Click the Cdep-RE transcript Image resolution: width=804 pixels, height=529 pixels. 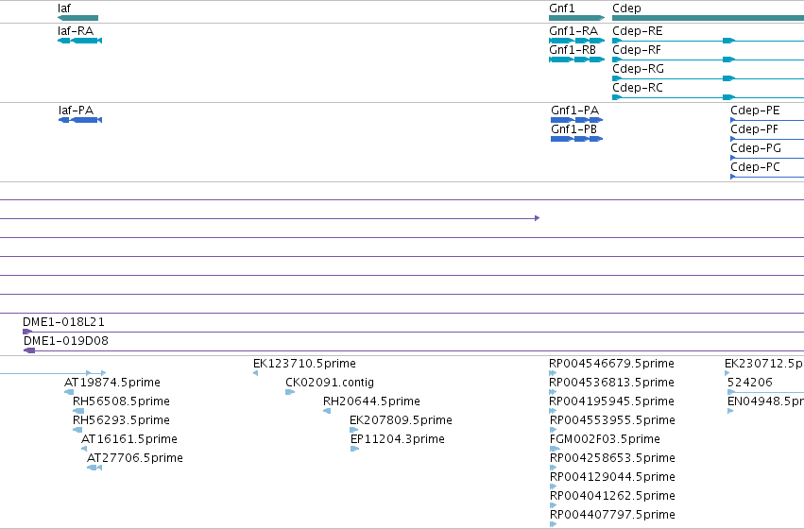click(x=709, y=41)
